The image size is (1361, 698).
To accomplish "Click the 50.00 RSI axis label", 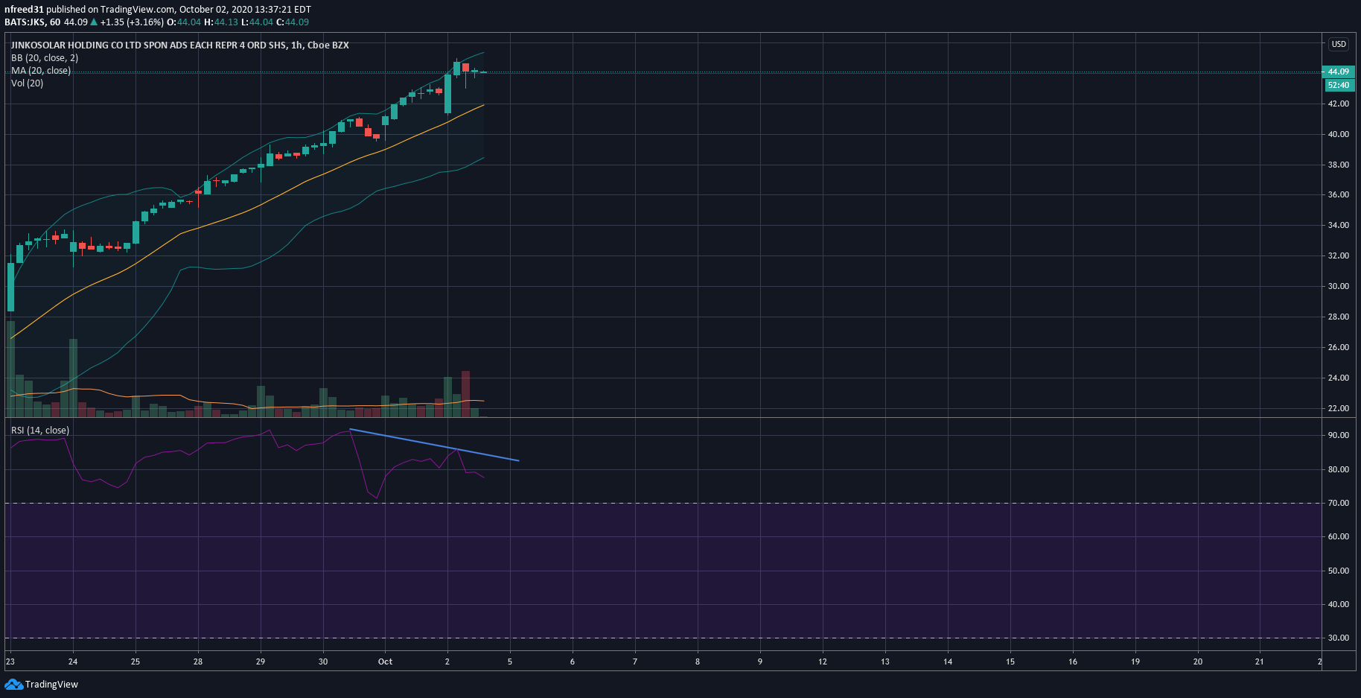I will pyautogui.click(x=1339, y=571).
